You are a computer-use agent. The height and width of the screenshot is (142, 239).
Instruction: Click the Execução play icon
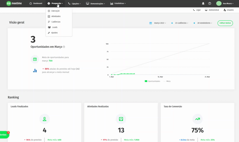click(49, 11)
